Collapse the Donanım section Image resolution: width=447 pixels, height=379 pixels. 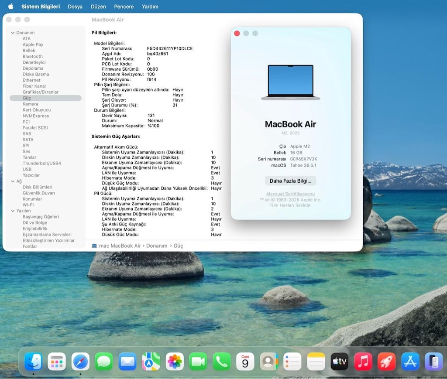pyautogui.click(x=13, y=33)
